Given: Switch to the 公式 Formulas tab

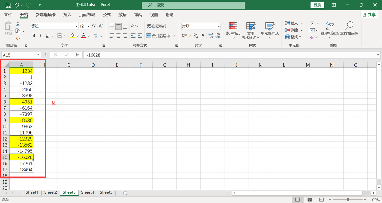Looking at the screenshot, I should point(107,15).
